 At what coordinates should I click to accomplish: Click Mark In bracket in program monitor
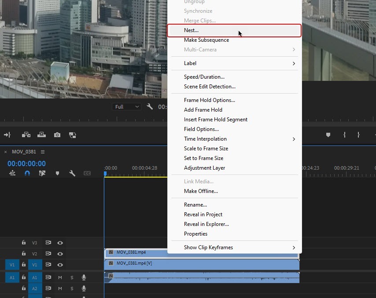[345, 135]
